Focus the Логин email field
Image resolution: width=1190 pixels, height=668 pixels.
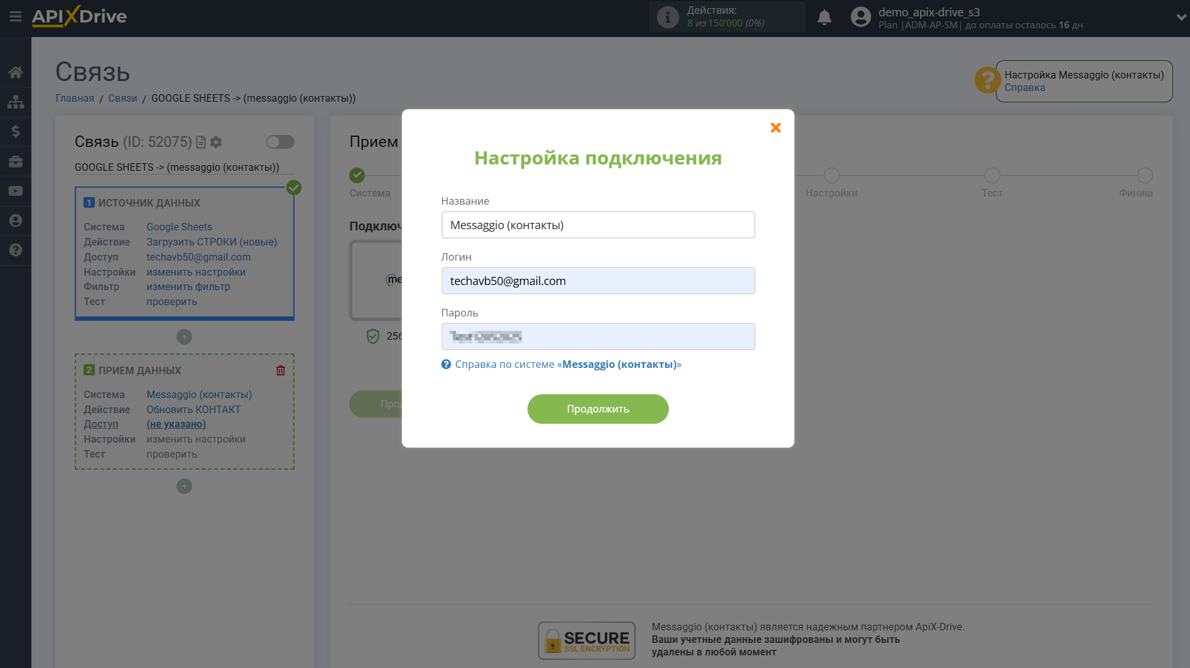[597, 281]
